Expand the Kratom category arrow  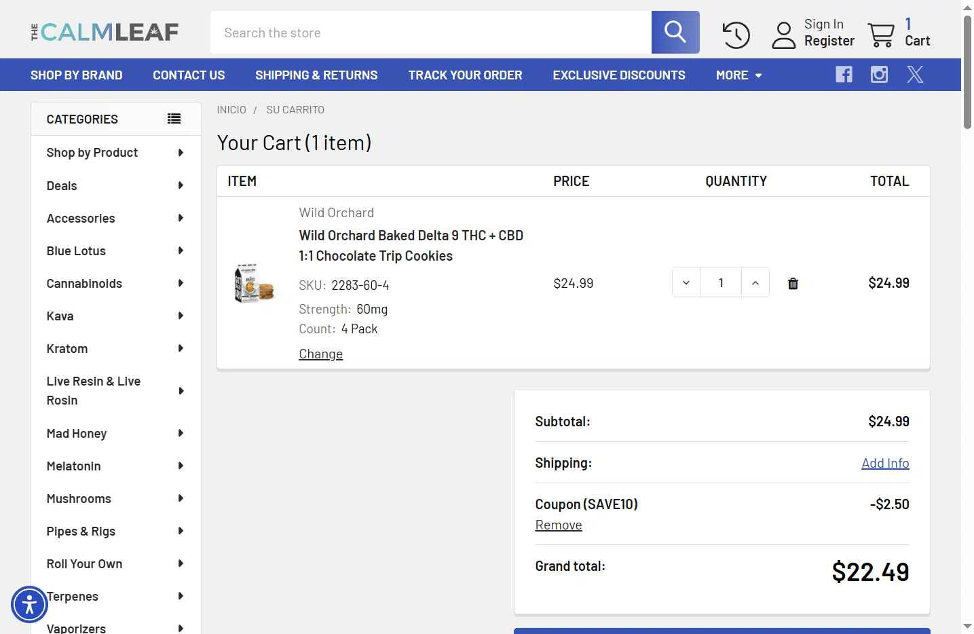[x=181, y=348]
